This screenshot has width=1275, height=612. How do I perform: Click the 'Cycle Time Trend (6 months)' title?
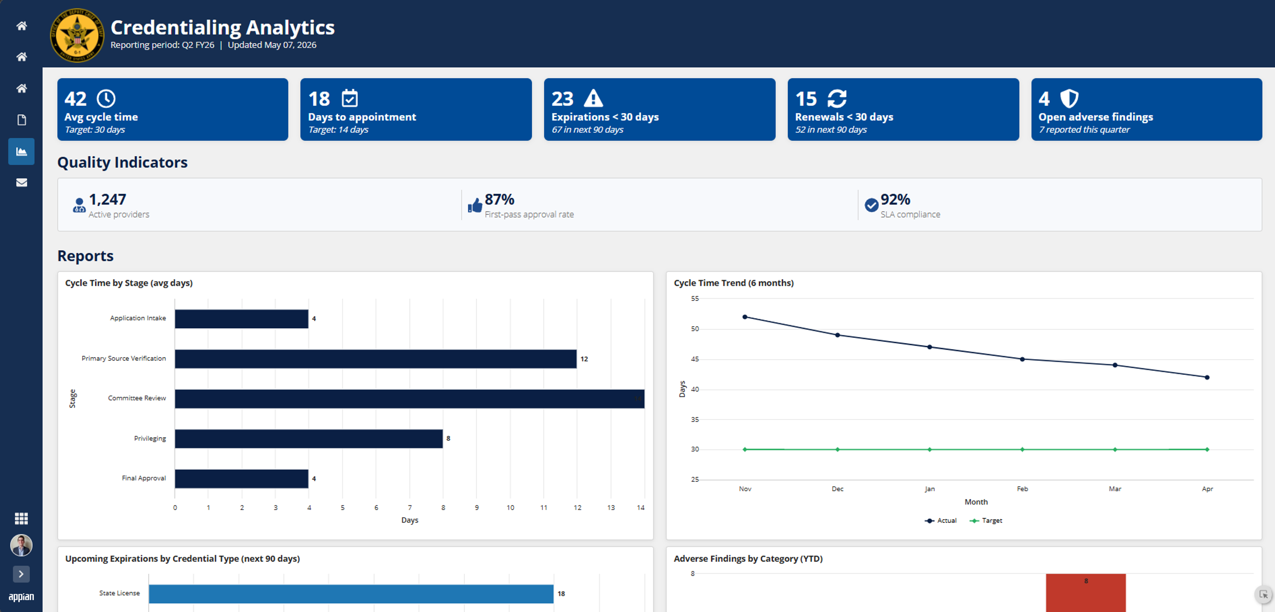click(x=733, y=283)
